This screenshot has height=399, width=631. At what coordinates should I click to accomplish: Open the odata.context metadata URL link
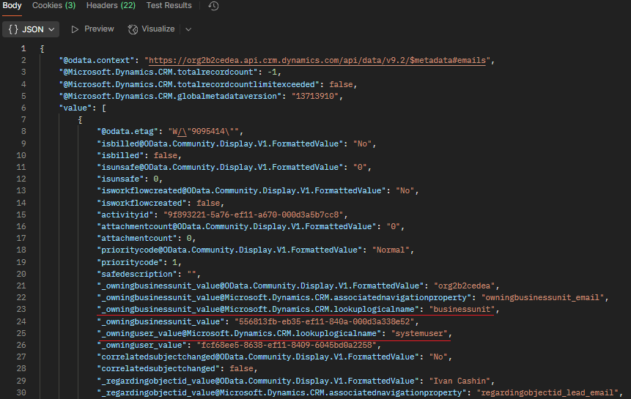pyautogui.click(x=317, y=60)
